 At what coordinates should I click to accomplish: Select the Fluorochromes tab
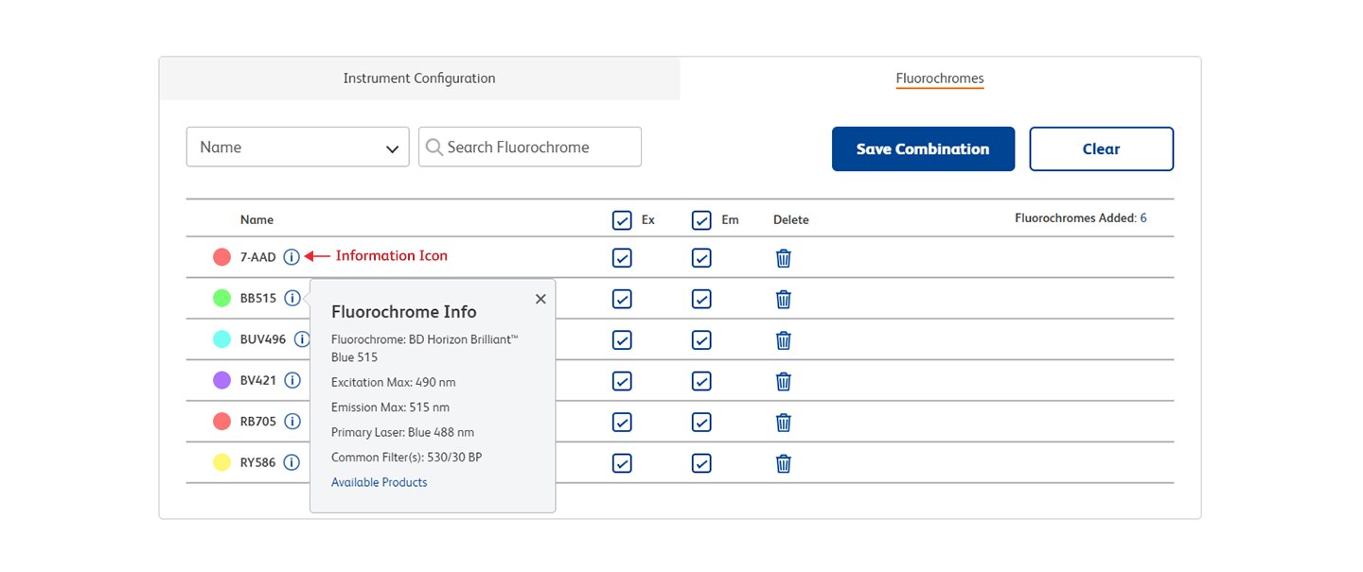tap(940, 78)
